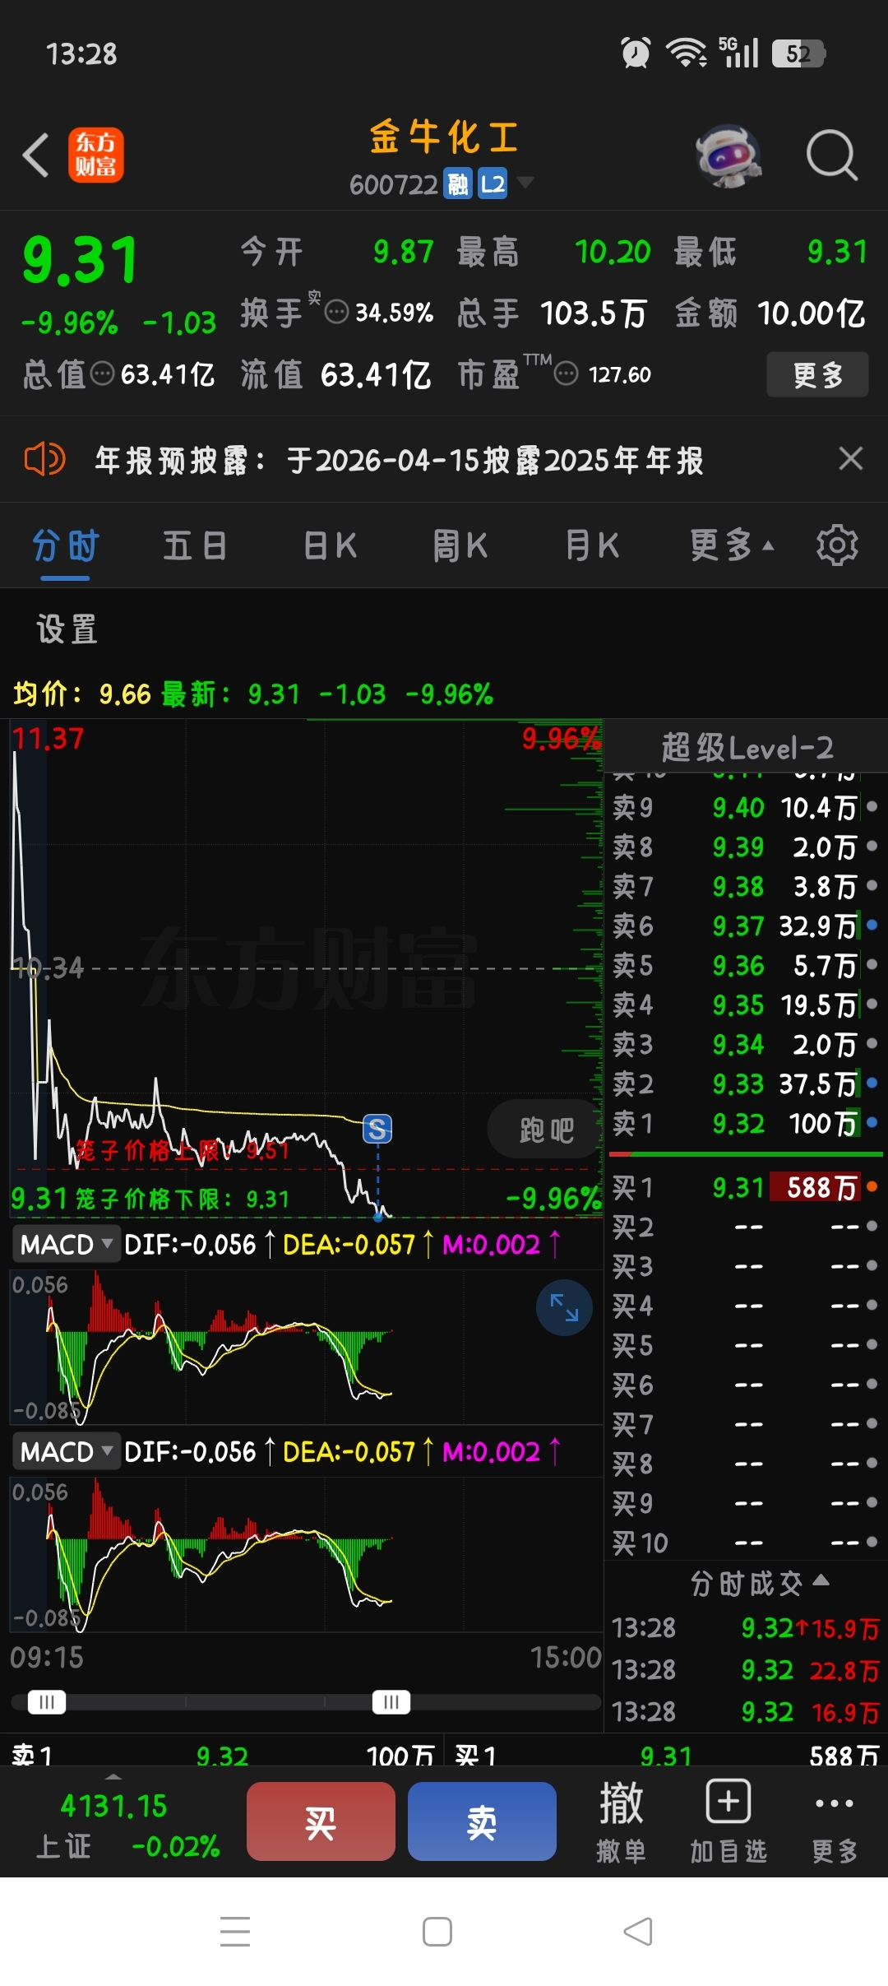Switch to the 月K tab
Screen dimensions: 888x1986
(x=592, y=545)
